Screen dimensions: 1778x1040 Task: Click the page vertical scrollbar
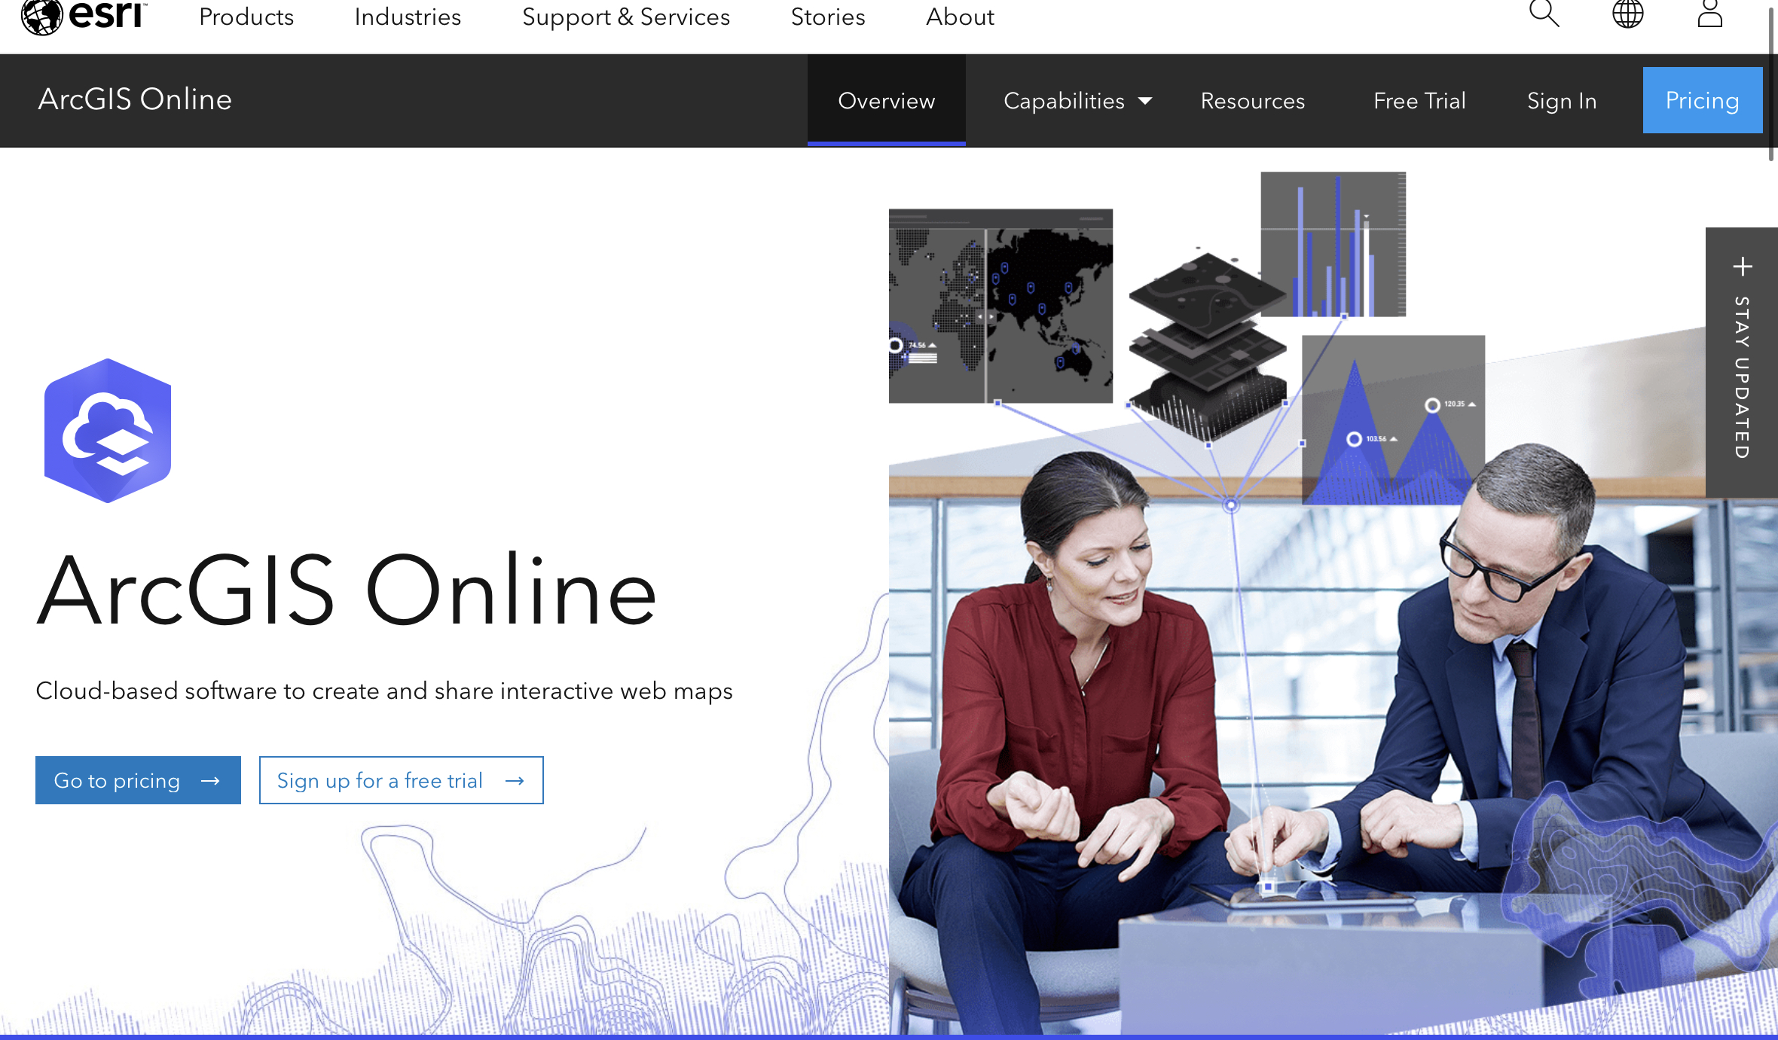click(x=1771, y=83)
